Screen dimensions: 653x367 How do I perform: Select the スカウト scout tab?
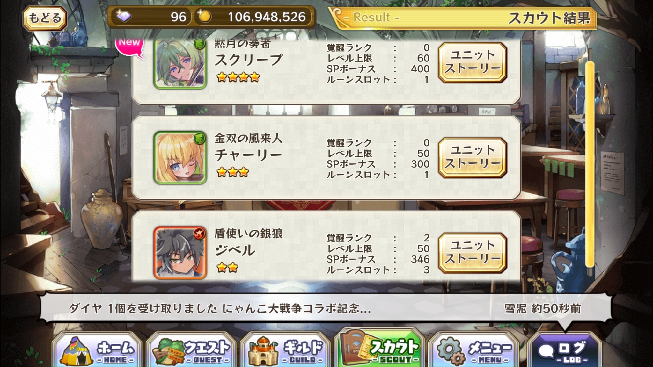pos(379,349)
